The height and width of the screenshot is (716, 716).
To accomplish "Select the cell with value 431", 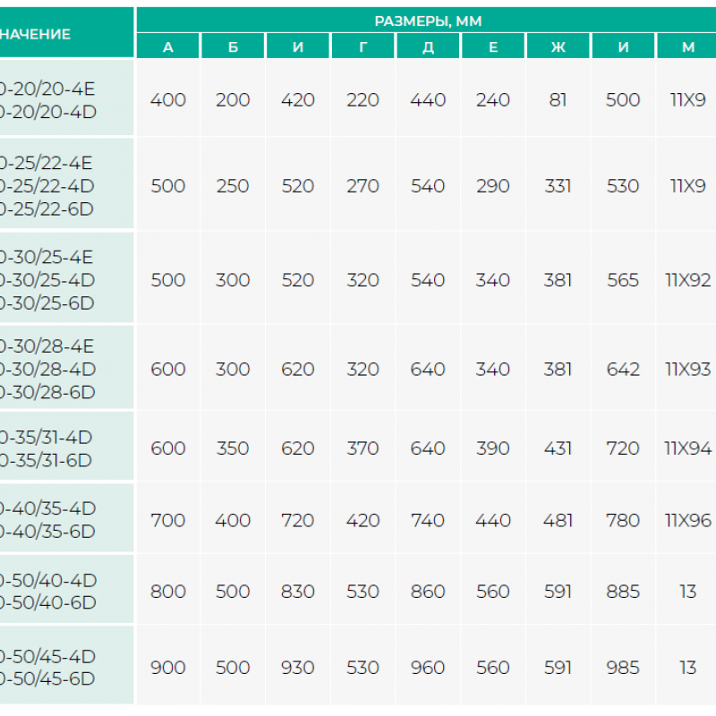I will [558, 448].
